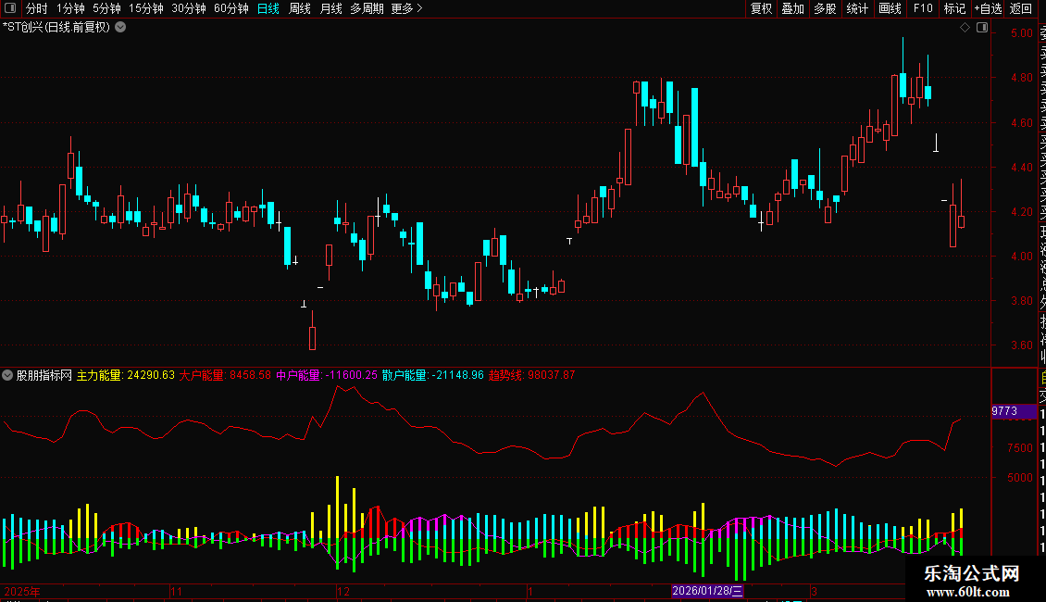The width and height of the screenshot is (1046, 602).
Task: Select the 30分钟 period
Action: pos(189,8)
